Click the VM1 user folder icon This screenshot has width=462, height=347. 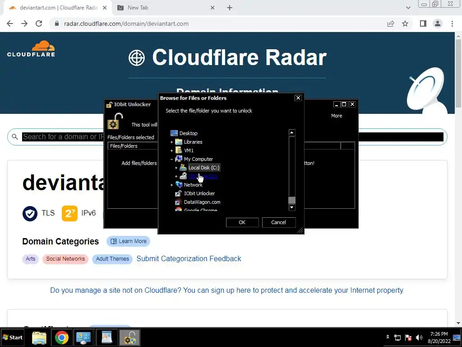[x=179, y=150]
